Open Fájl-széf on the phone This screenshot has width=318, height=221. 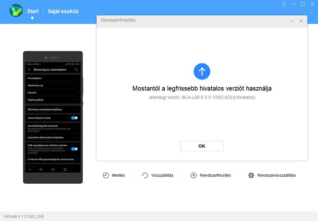53,92
